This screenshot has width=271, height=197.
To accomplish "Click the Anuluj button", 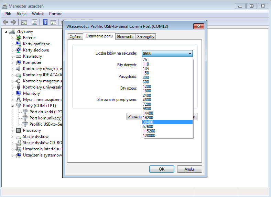I will pos(189,169).
